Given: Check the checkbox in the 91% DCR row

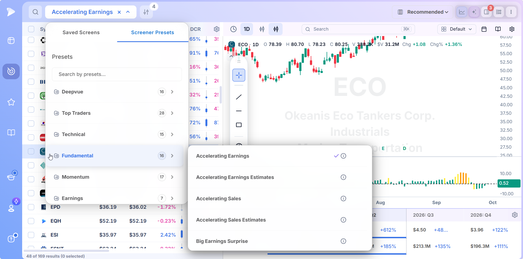Looking at the screenshot, I should point(31,54).
